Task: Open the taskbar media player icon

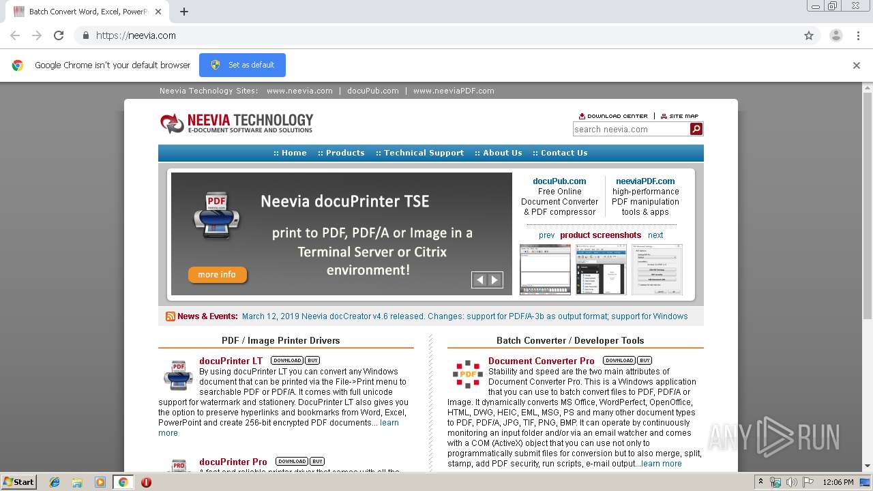Action: [x=100, y=482]
